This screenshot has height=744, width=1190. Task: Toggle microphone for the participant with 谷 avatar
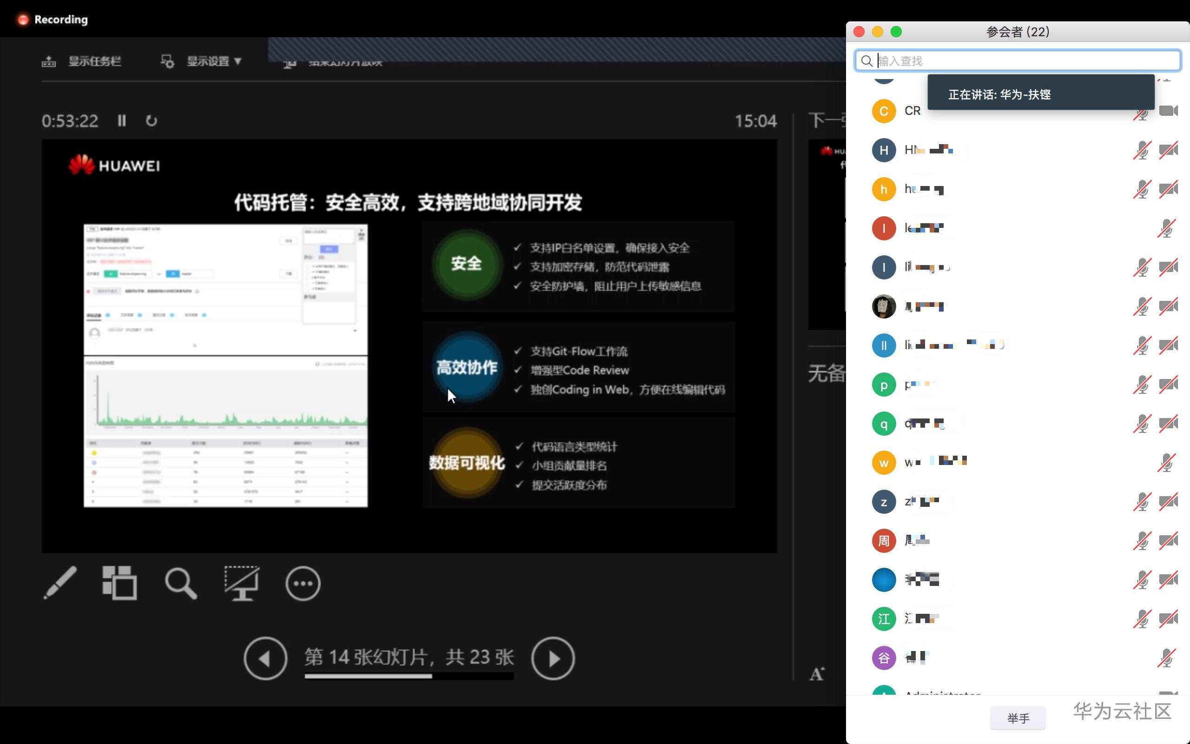1166,658
